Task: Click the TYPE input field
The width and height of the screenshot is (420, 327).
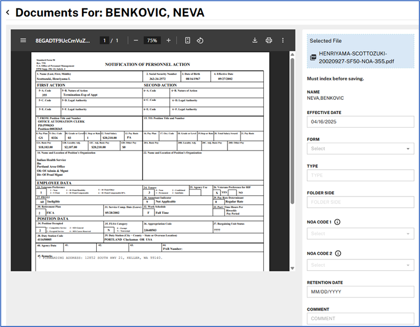Action: [x=360, y=175]
